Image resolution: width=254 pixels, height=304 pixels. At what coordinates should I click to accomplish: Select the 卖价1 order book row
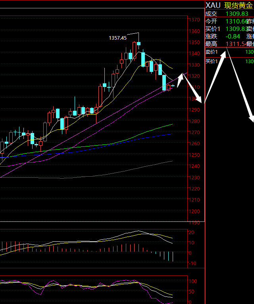229,52
